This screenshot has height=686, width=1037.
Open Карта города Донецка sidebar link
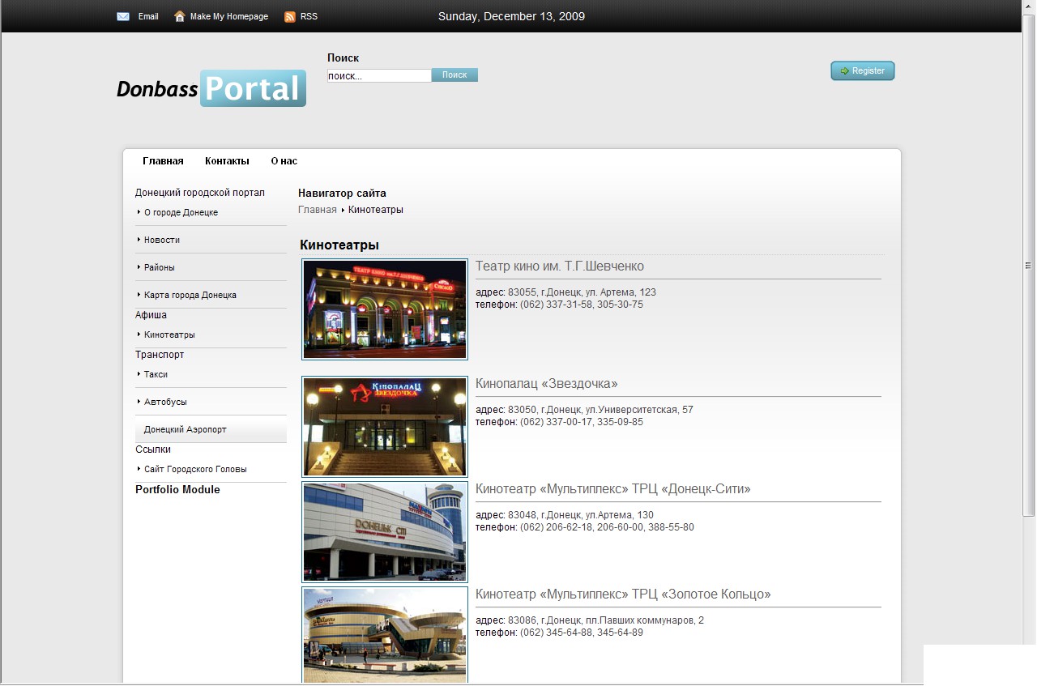[190, 295]
